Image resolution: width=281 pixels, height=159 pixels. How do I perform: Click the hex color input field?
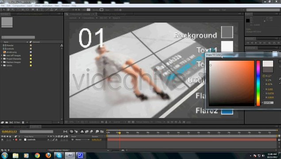(269, 102)
